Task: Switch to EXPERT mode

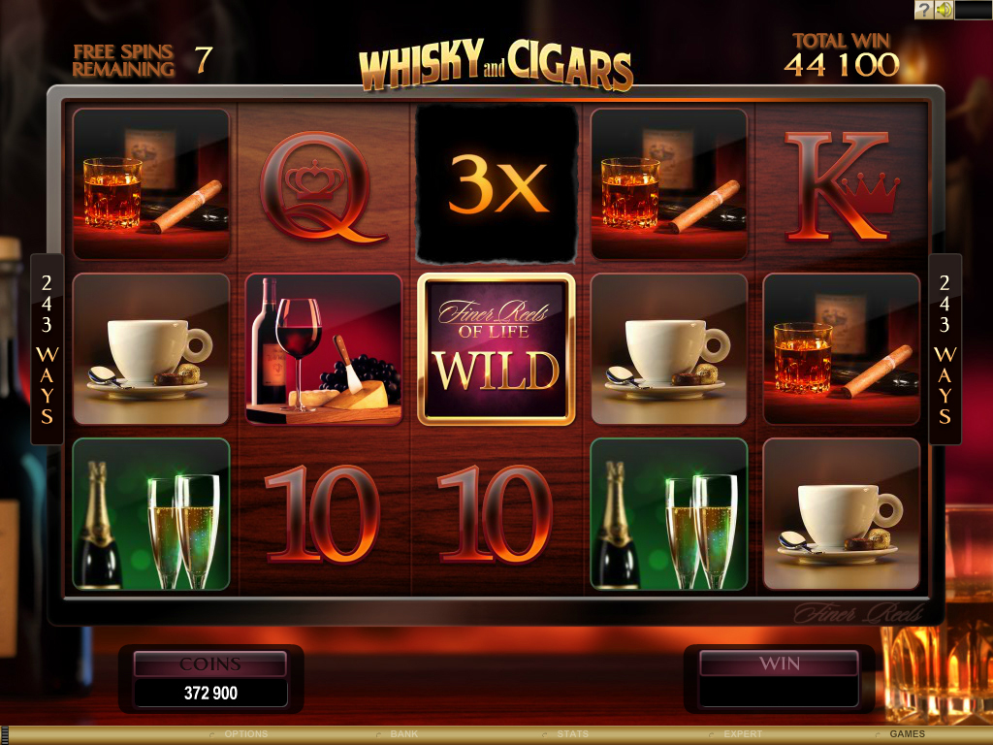Action: pyautogui.click(x=743, y=733)
